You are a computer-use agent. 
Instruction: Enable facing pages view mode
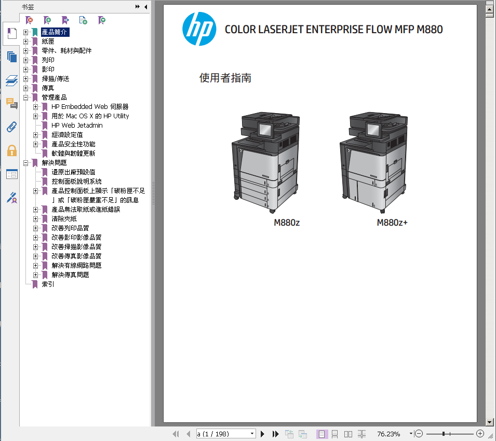pyautogui.click(x=348, y=434)
